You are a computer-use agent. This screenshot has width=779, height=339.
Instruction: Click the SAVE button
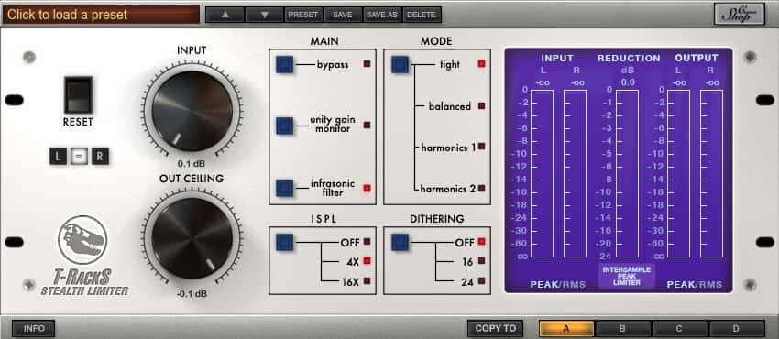tap(343, 15)
